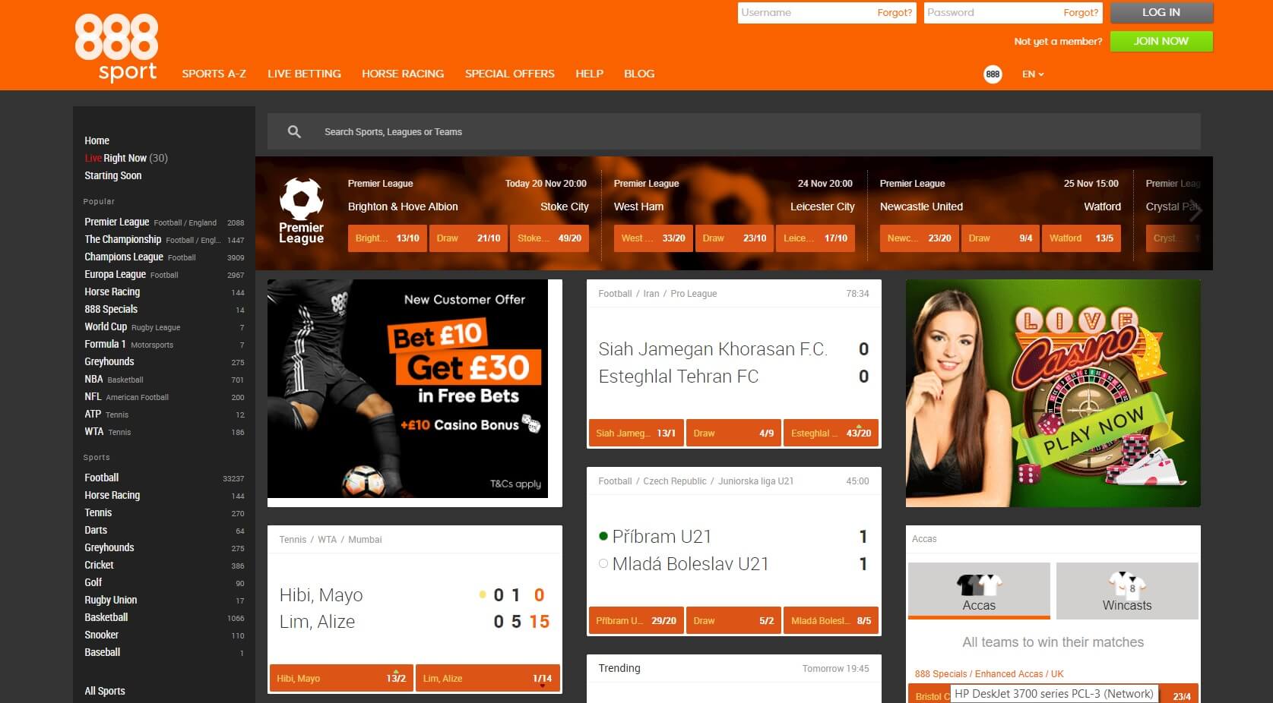The width and height of the screenshot is (1273, 703).
Task: Open Golf in Sports list
Action: (164, 583)
